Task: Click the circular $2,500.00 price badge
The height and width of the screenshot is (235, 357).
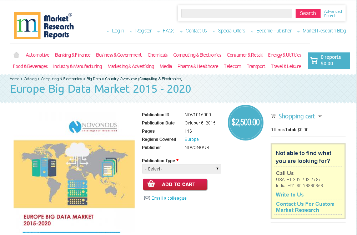Action: pos(245,122)
